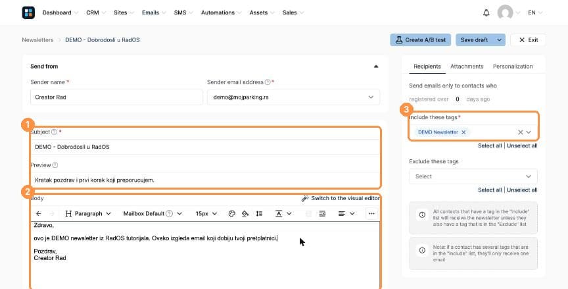Open the EN language dropdown
Viewport: 568px width, 289px height.
(x=535, y=13)
